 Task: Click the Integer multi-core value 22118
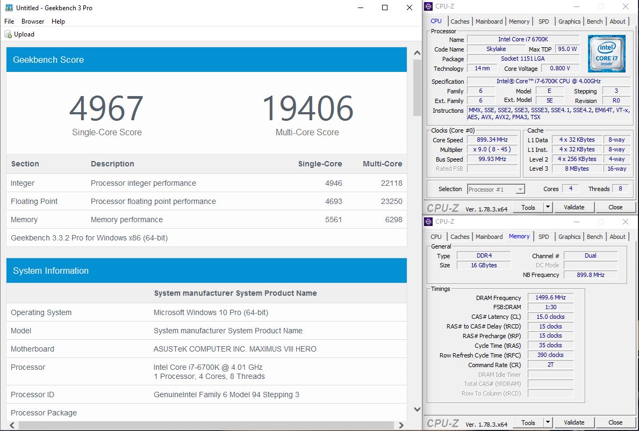(392, 183)
